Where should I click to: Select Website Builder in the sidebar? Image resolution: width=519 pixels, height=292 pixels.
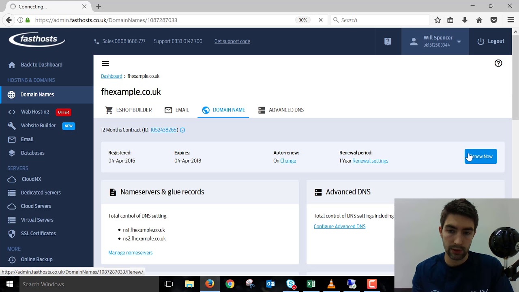(38, 126)
